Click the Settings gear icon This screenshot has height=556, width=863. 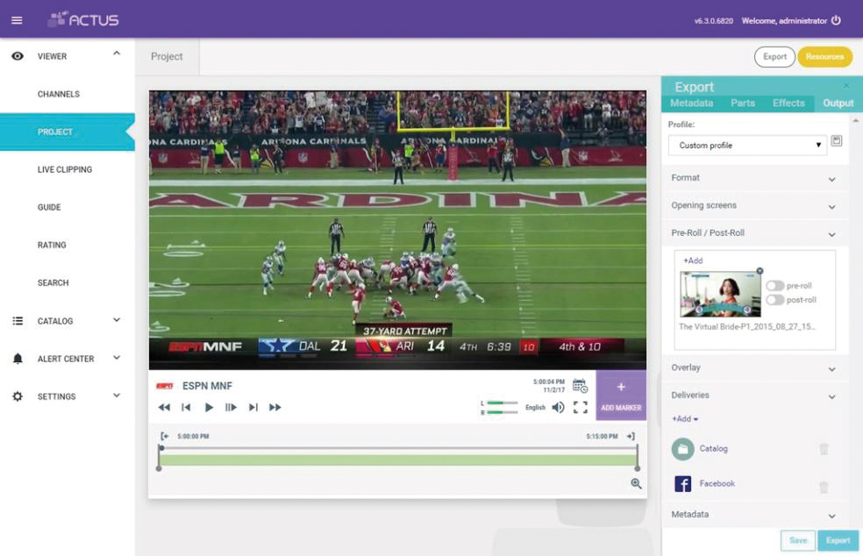pyautogui.click(x=18, y=396)
